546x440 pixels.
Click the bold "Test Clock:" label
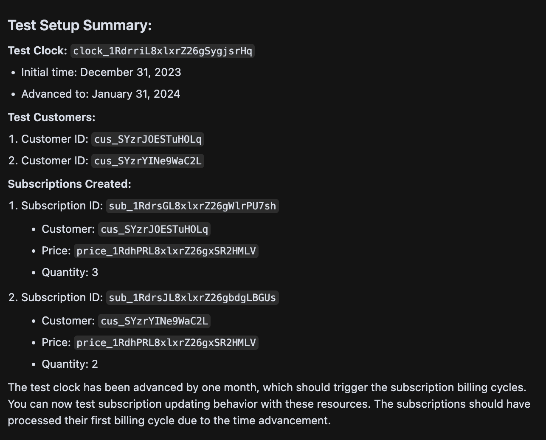37,51
